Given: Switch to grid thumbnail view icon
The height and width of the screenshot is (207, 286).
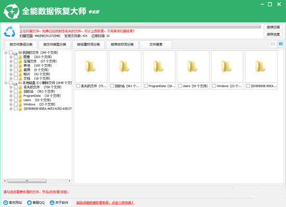Looking at the screenshot, I should coord(280,44).
